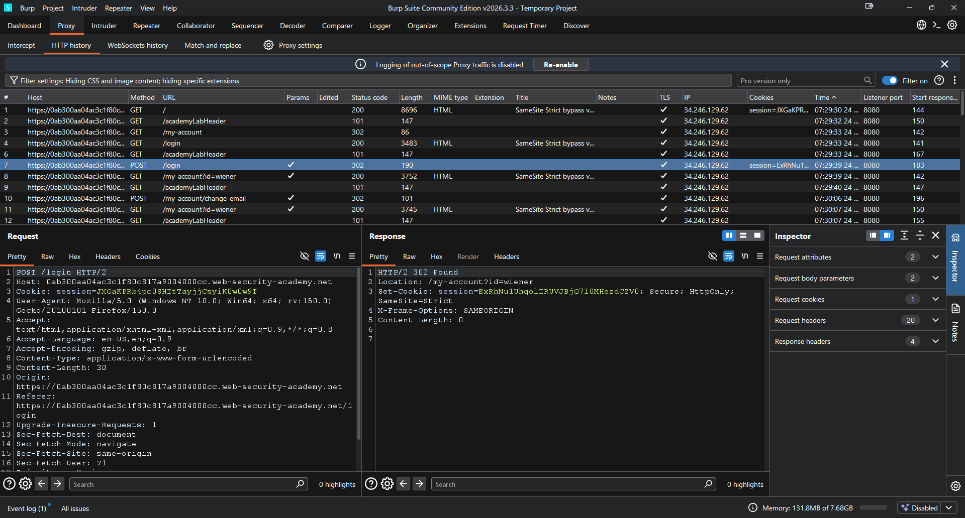The width and height of the screenshot is (965, 518).
Task: Collapse all Inspector sections icon
Action: [x=920, y=235]
